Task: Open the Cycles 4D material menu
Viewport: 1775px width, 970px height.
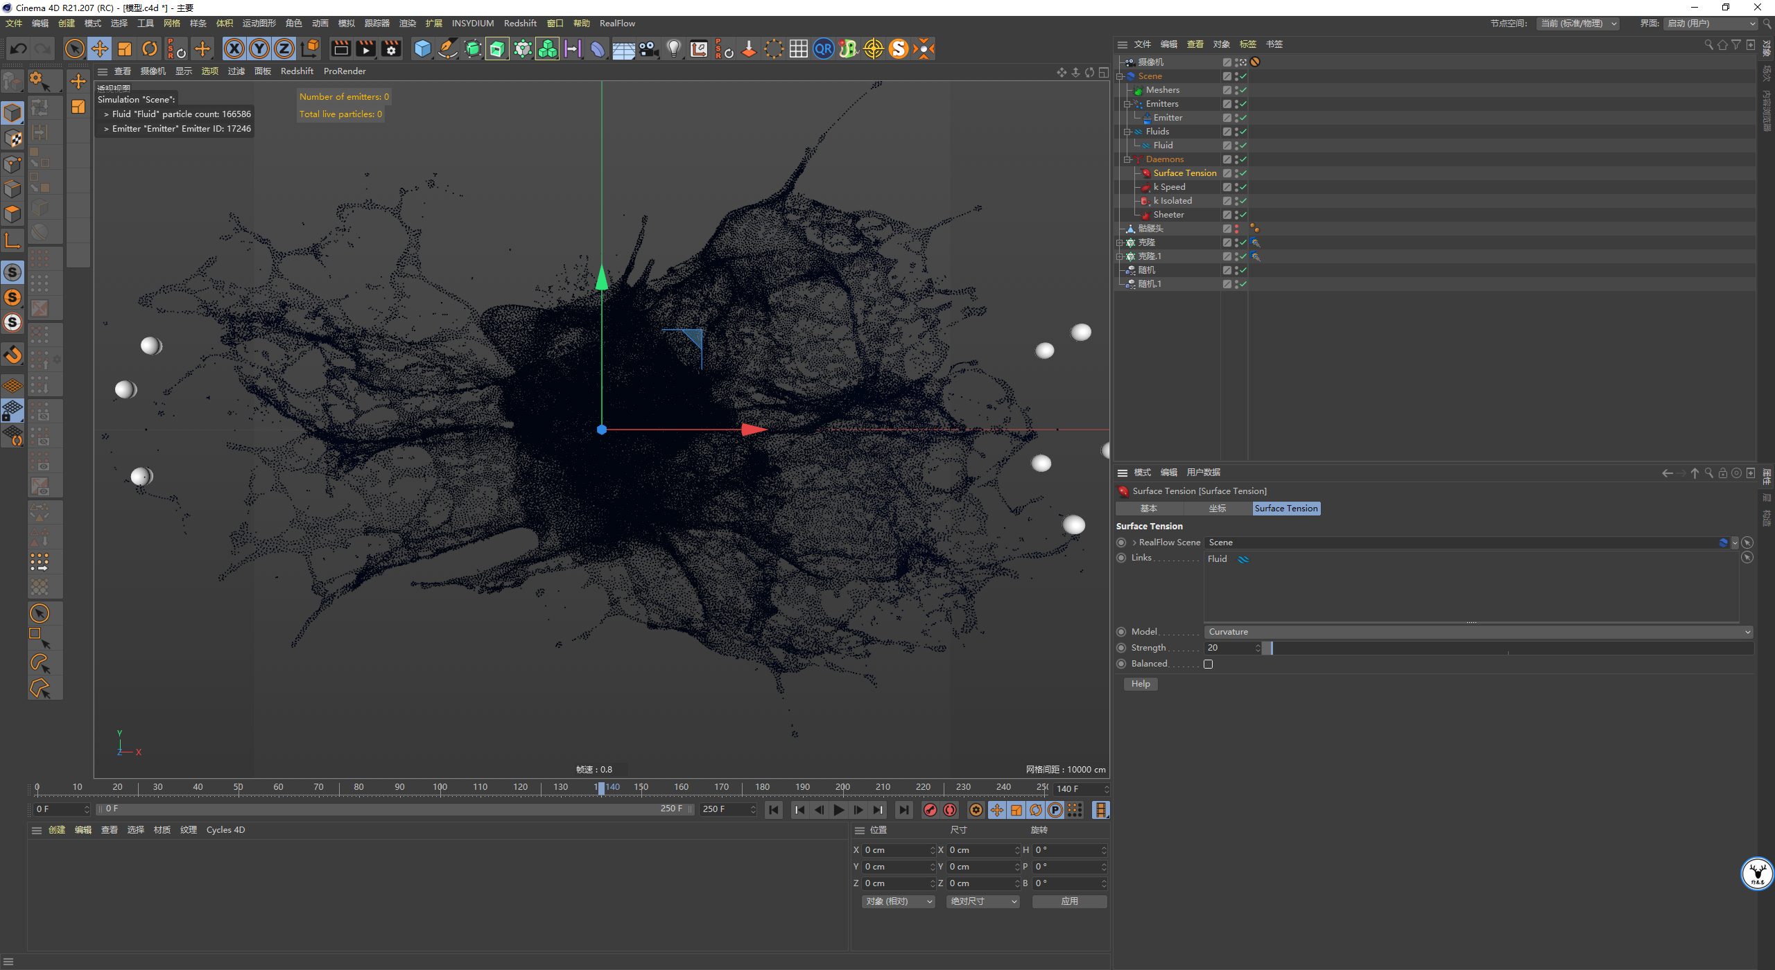Action: 225,830
